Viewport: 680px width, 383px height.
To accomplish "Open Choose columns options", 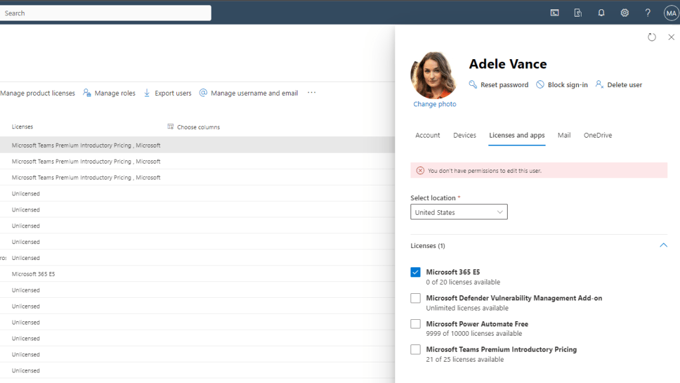I will point(194,127).
